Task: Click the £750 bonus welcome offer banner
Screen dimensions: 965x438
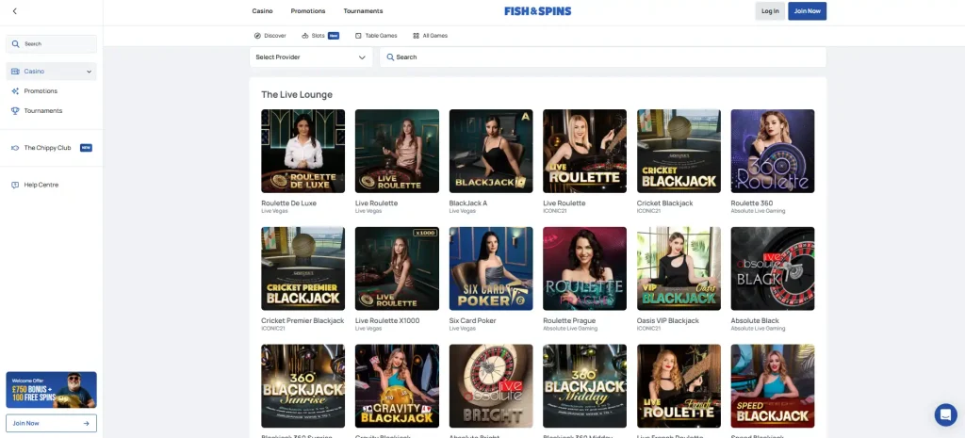Action: (x=51, y=389)
